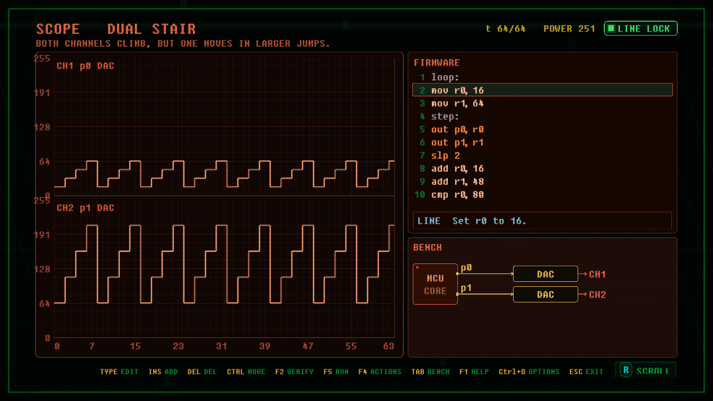The image size is (713, 401).
Task: Switch to TAB BENCH
Action: pos(431,371)
